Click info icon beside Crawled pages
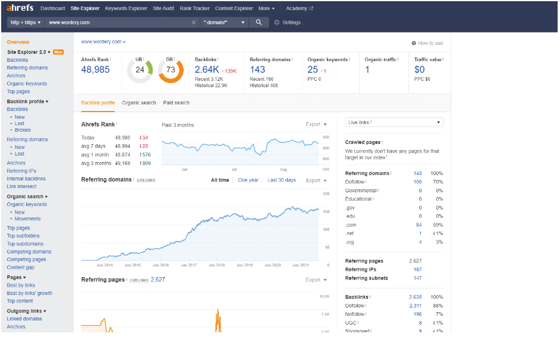This screenshot has height=346, width=560. [382, 142]
